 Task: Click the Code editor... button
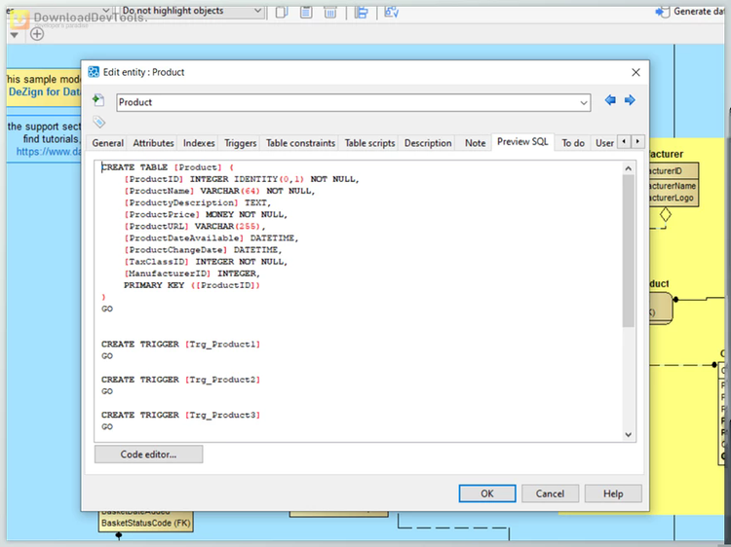click(148, 455)
